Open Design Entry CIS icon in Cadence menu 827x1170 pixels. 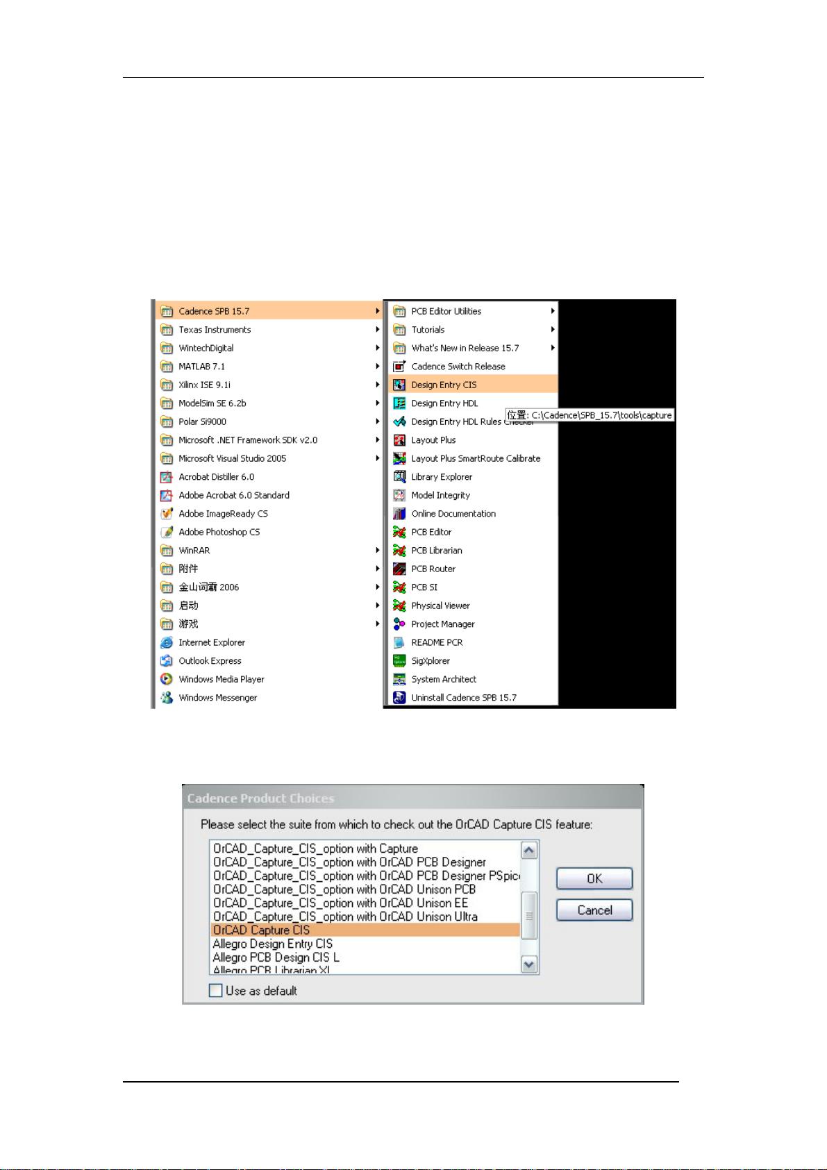(x=399, y=385)
